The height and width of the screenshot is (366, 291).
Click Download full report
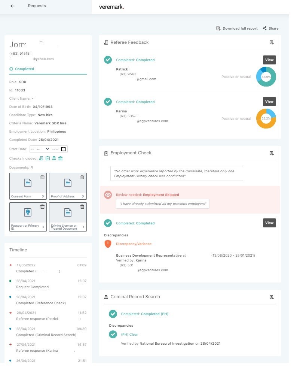pyautogui.click(x=237, y=28)
